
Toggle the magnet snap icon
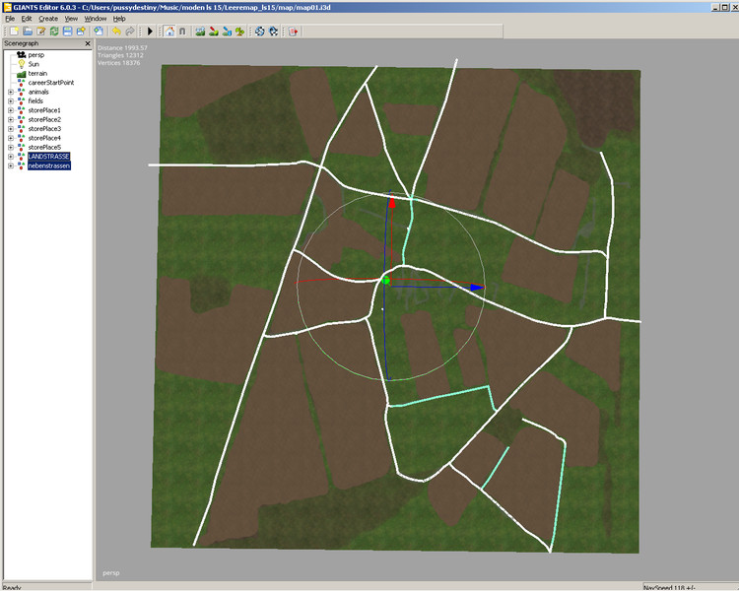click(182, 32)
